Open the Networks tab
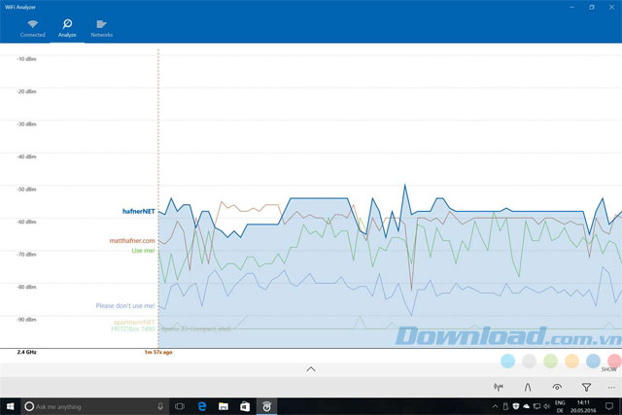This screenshot has height=415, width=622. coord(101,26)
